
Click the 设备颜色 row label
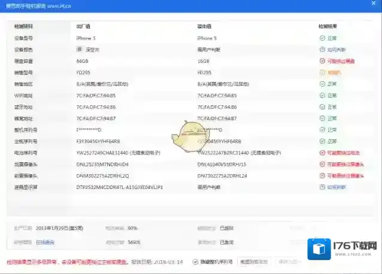coord(23,50)
